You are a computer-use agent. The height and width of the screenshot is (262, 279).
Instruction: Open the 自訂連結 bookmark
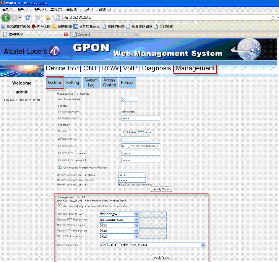click(x=163, y=26)
